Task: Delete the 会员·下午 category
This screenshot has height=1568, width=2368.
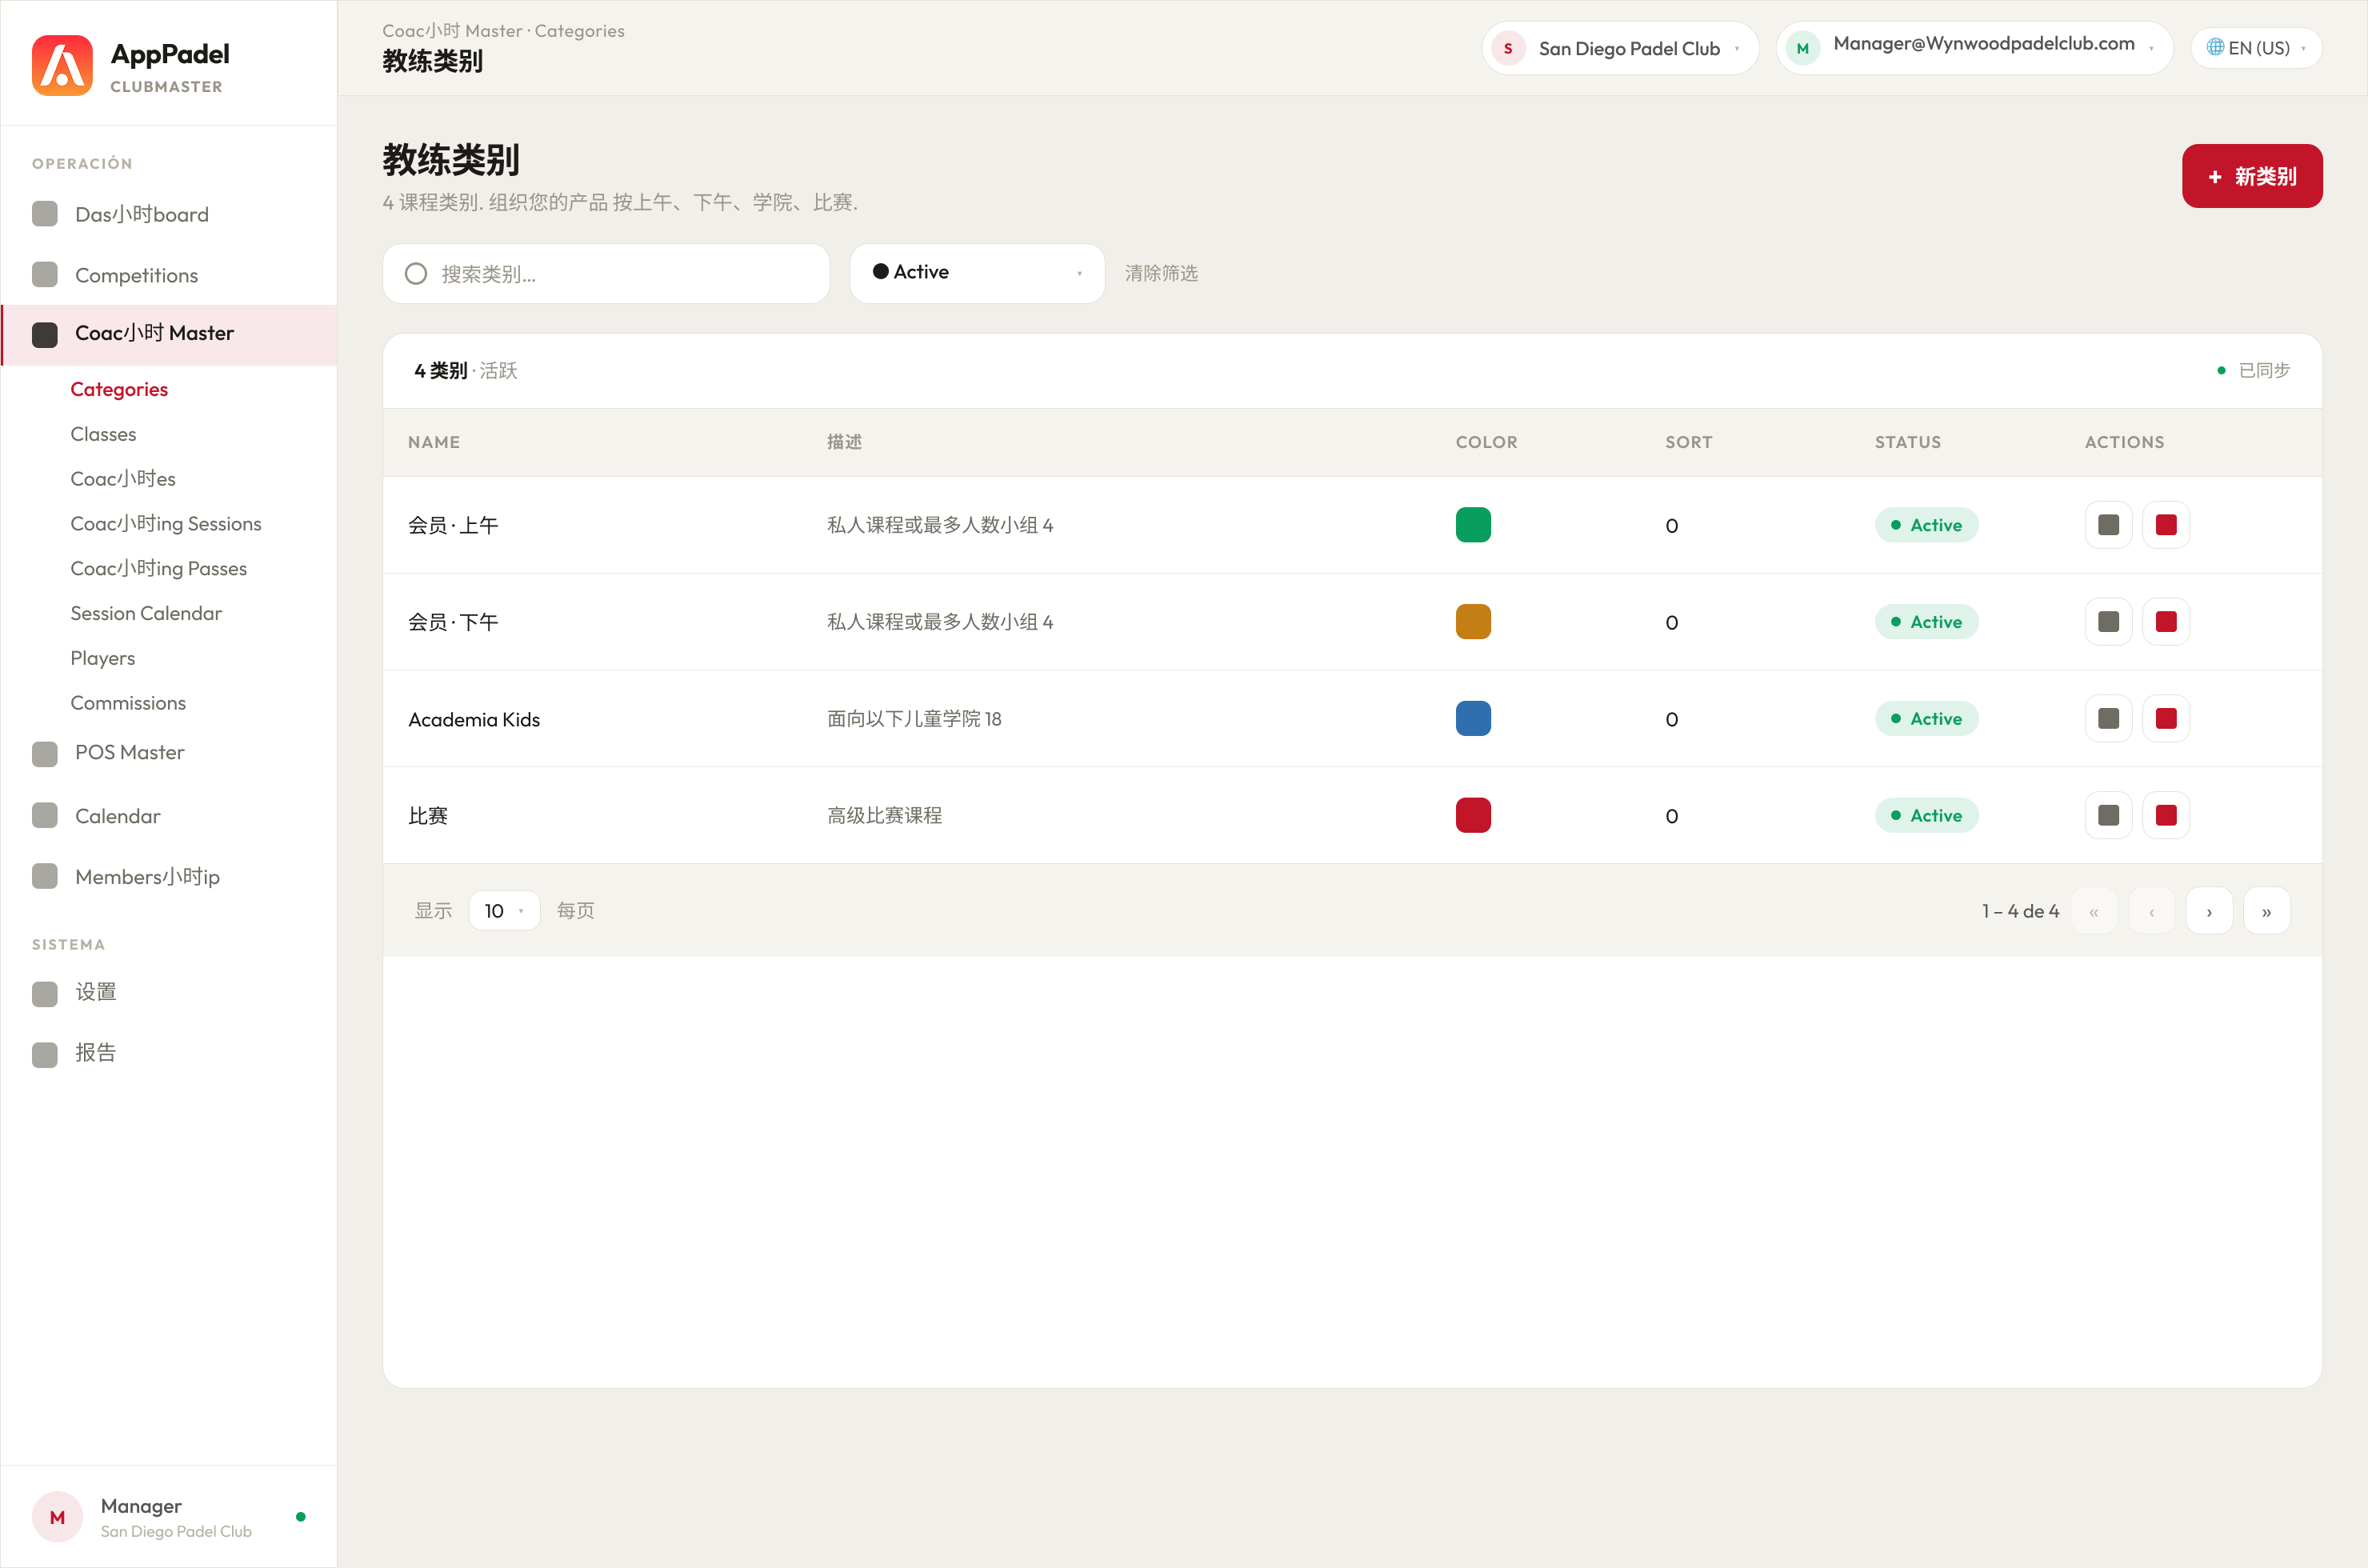Action: pyautogui.click(x=2166, y=622)
